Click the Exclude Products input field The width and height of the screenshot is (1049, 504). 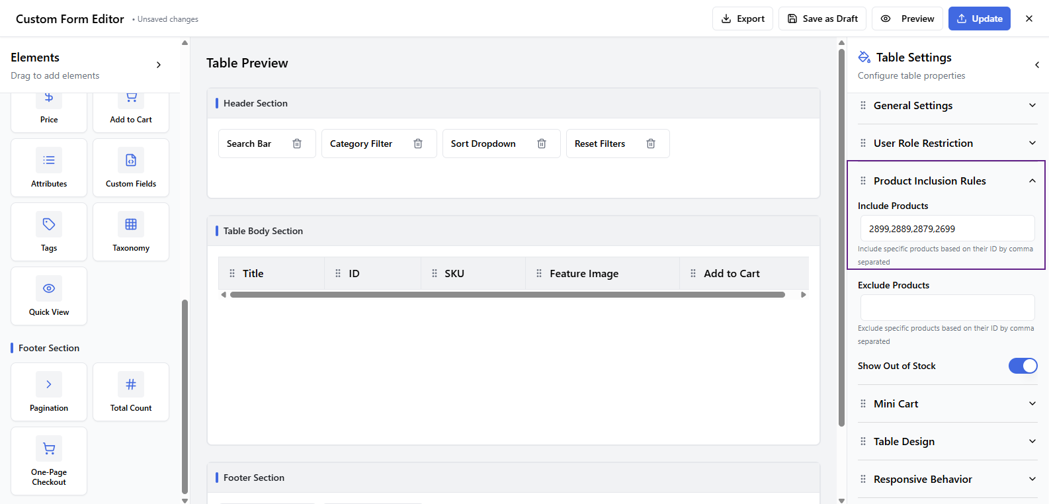pyautogui.click(x=947, y=308)
